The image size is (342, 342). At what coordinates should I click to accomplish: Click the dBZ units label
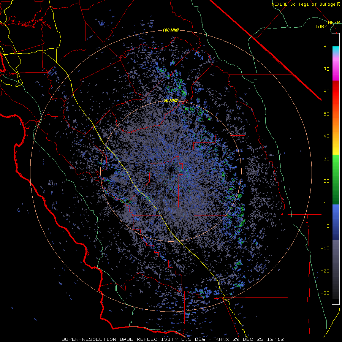pos(323,27)
